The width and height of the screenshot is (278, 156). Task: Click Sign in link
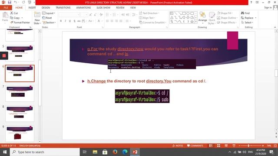268,8
